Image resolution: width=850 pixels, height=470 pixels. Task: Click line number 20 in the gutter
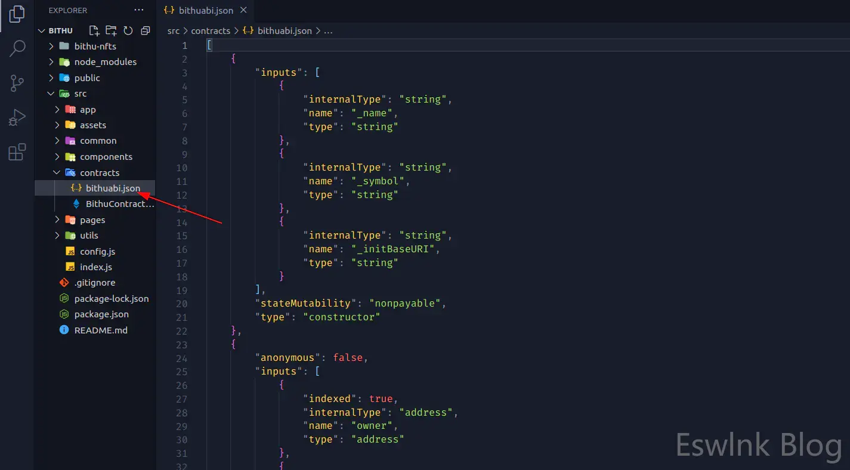[181, 304]
